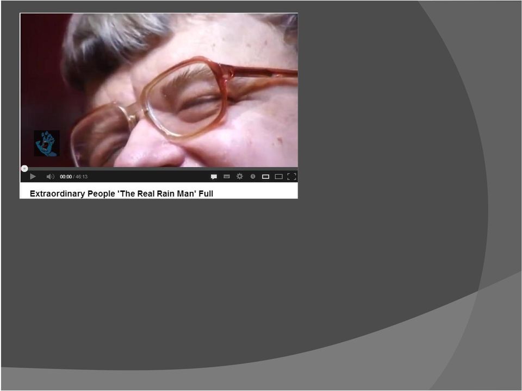Click the video title 'The Real Rain Man'
Viewport: 522px width, 391px height.
156,193
